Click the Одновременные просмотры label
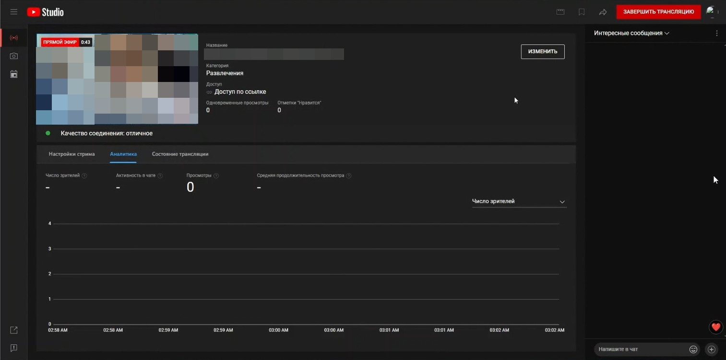Image resolution: width=726 pixels, height=360 pixels. pos(237,103)
